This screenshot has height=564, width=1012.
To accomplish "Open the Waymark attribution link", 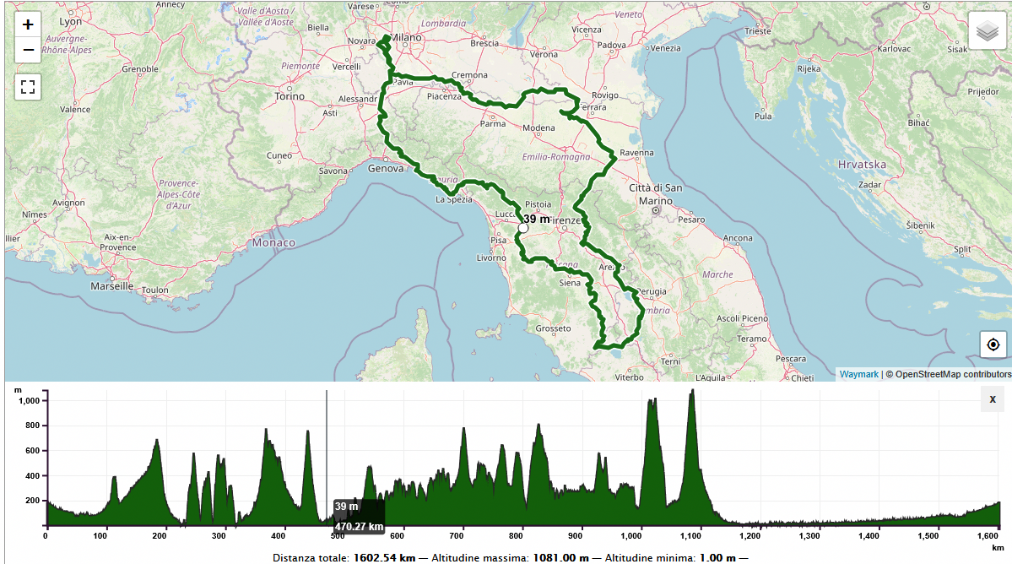I will [858, 374].
